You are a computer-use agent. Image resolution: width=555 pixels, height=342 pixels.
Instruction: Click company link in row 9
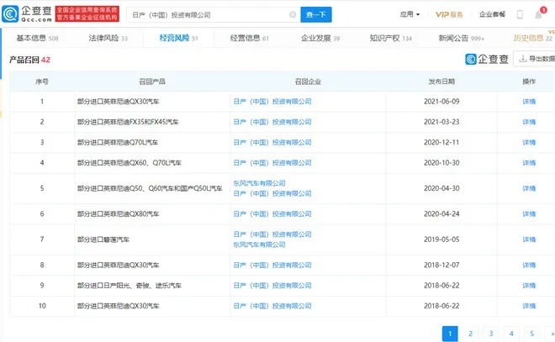click(x=272, y=286)
